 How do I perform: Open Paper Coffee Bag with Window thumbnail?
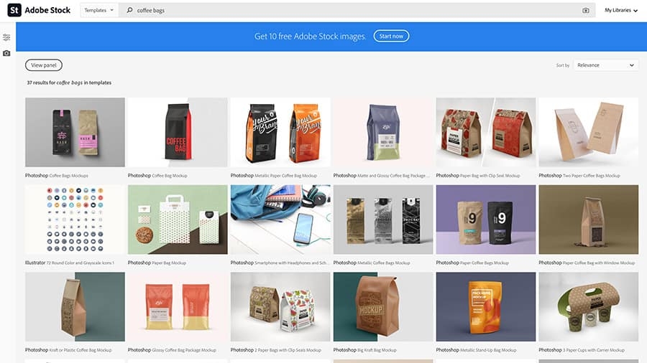(588, 220)
